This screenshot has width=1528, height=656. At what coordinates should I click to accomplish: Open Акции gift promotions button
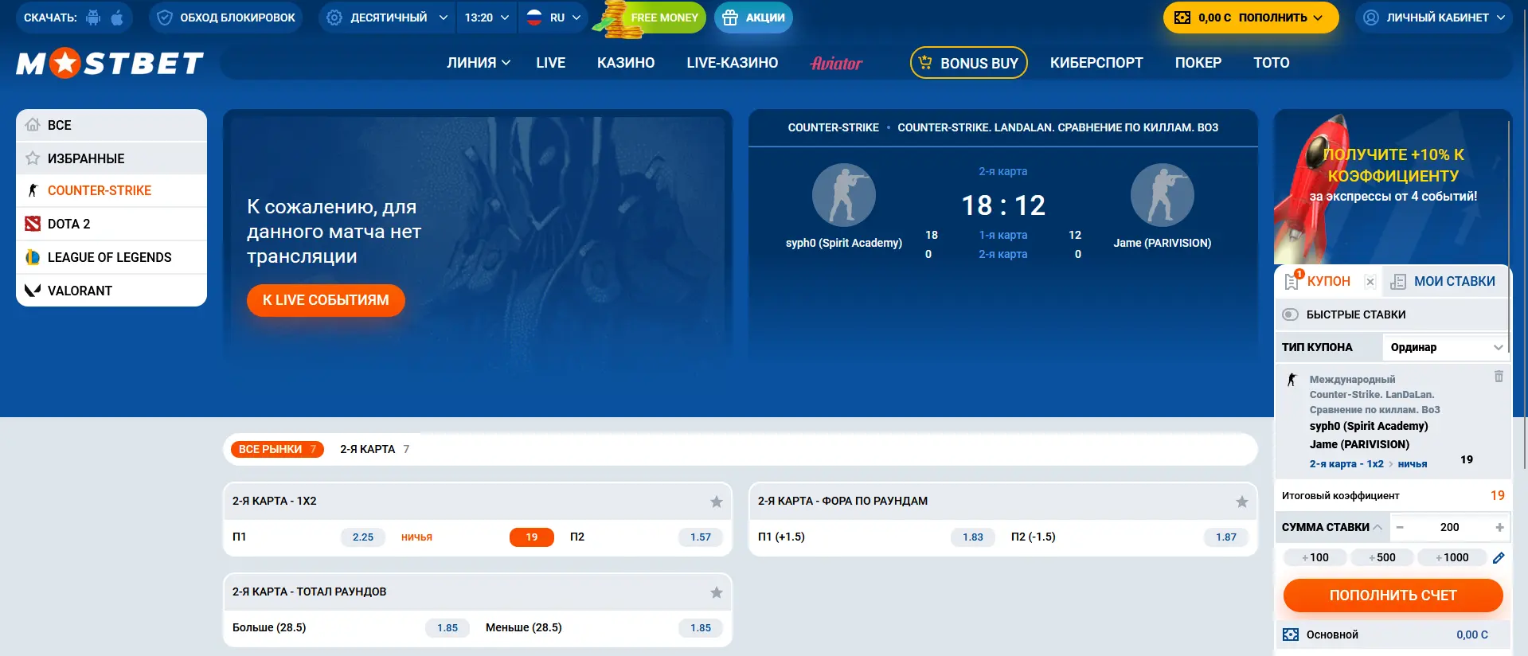[753, 18]
